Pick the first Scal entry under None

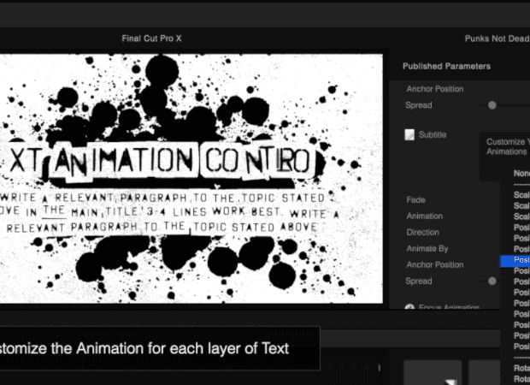click(521, 195)
